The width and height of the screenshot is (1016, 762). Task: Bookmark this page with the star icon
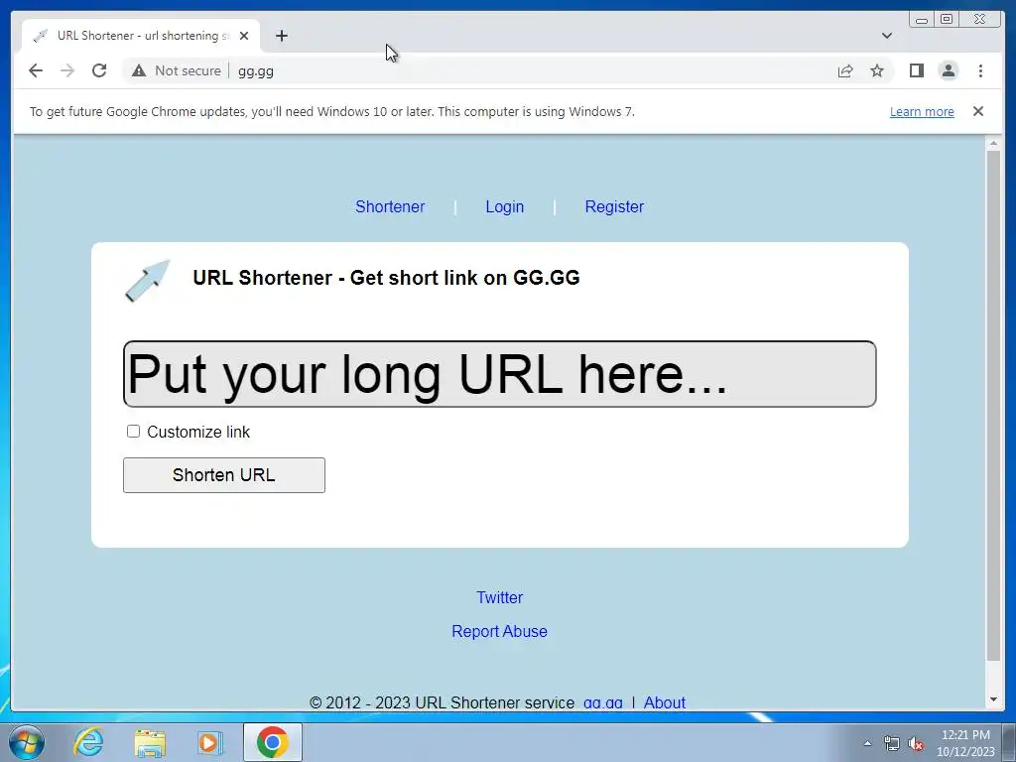click(x=877, y=70)
